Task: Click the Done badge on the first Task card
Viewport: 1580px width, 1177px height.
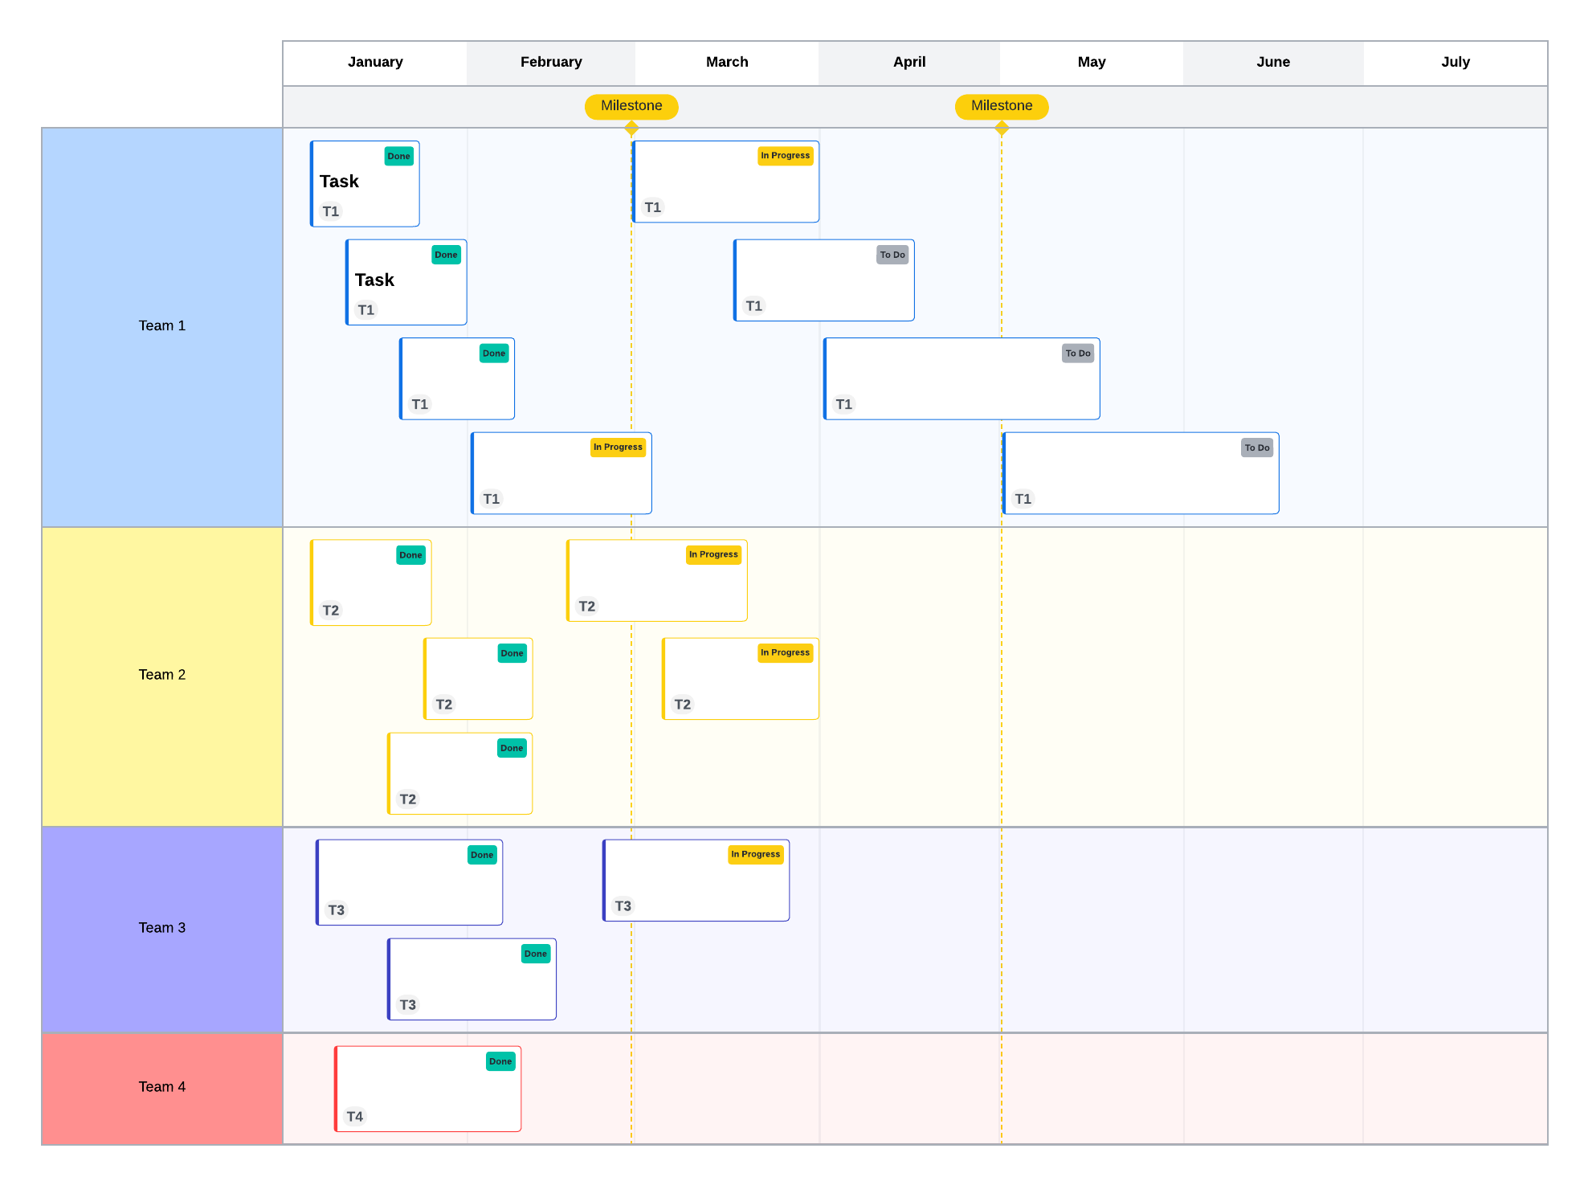Action: coord(398,156)
